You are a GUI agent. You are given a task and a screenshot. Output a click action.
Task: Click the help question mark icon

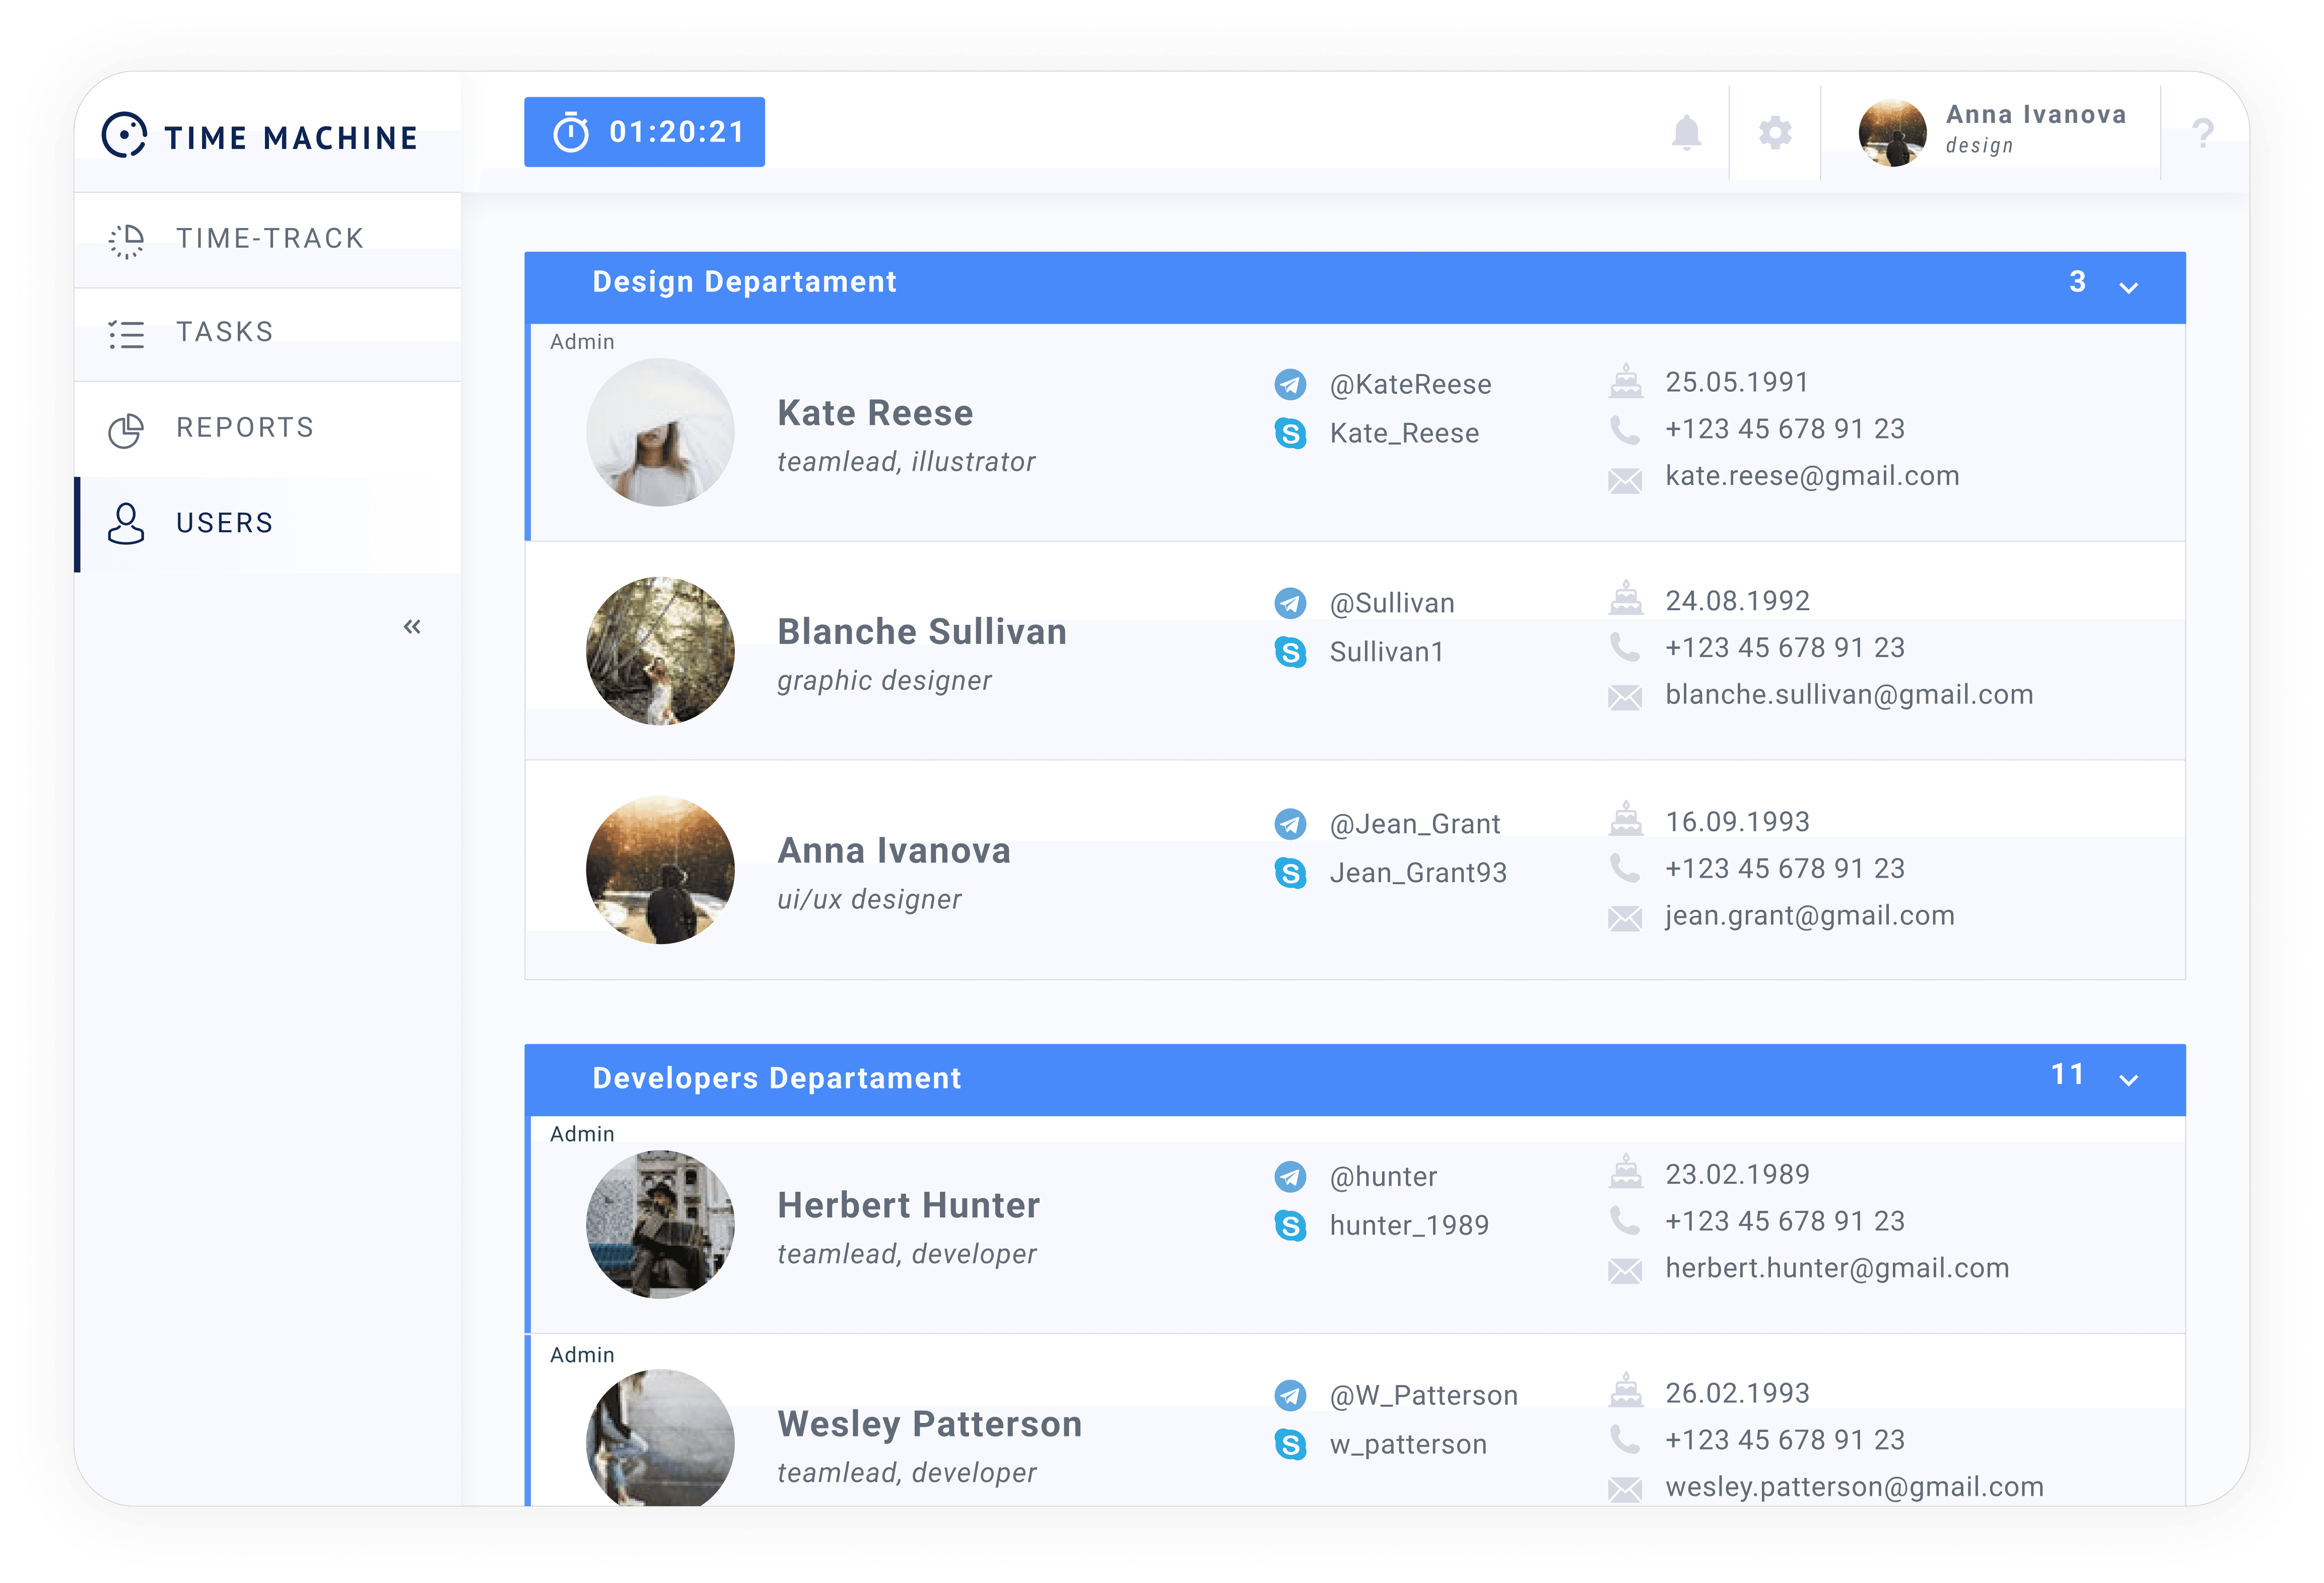(x=2203, y=132)
